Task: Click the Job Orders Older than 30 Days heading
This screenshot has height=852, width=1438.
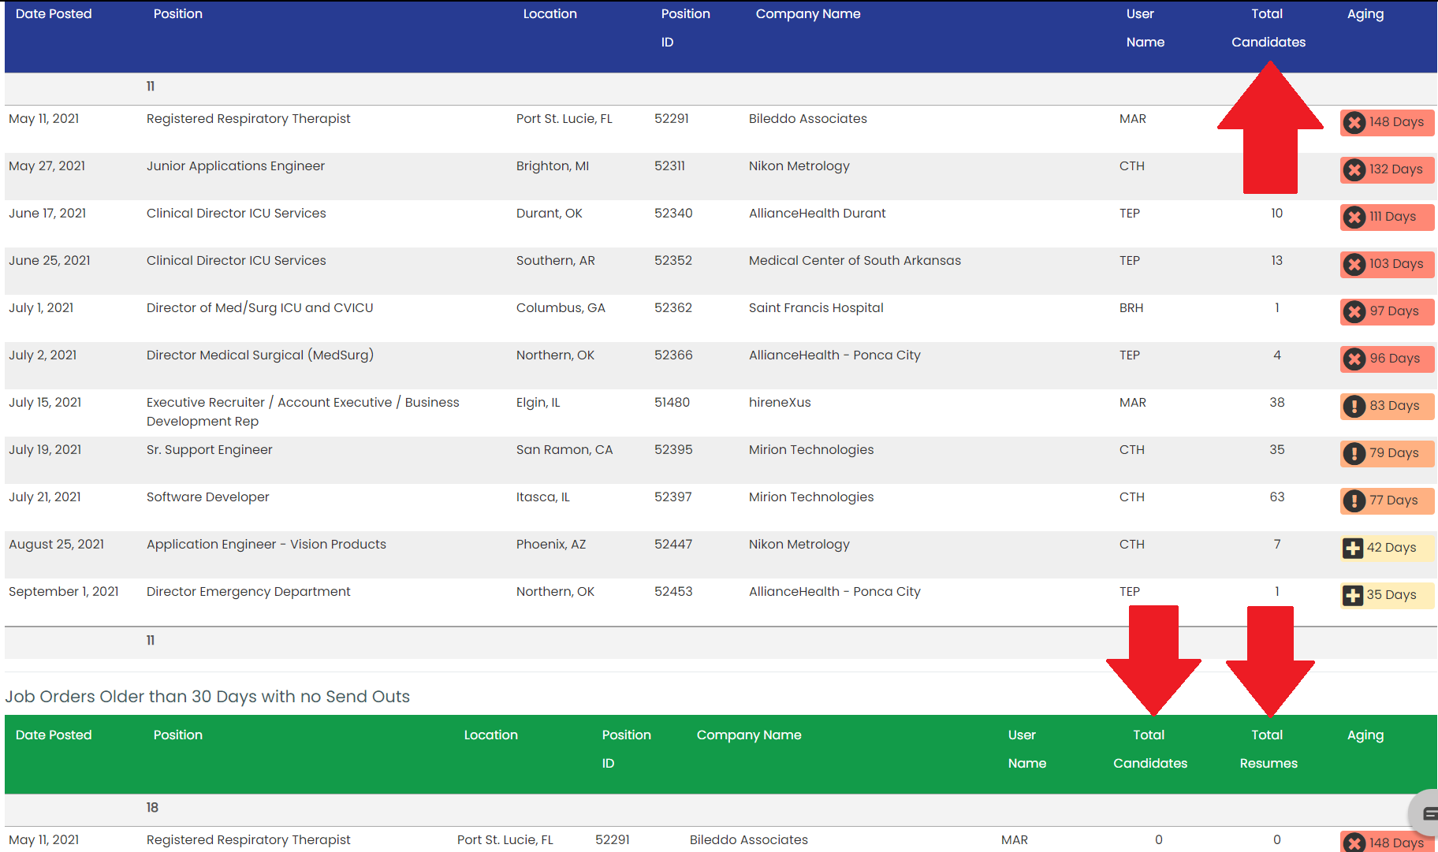Action: tap(207, 697)
